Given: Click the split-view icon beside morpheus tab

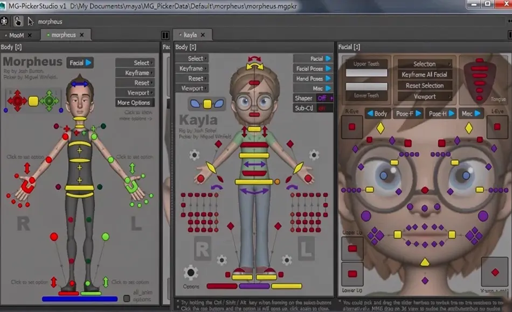Looking at the screenshot, I should 165,35.
